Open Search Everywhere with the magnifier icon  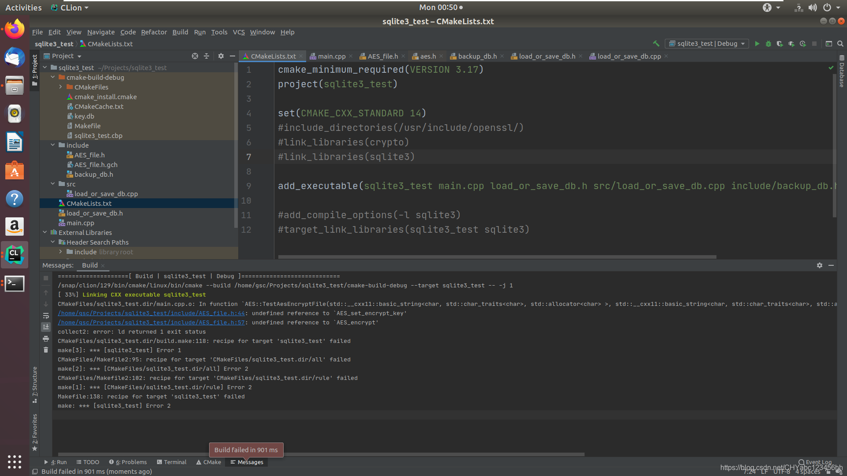coord(840,44)
